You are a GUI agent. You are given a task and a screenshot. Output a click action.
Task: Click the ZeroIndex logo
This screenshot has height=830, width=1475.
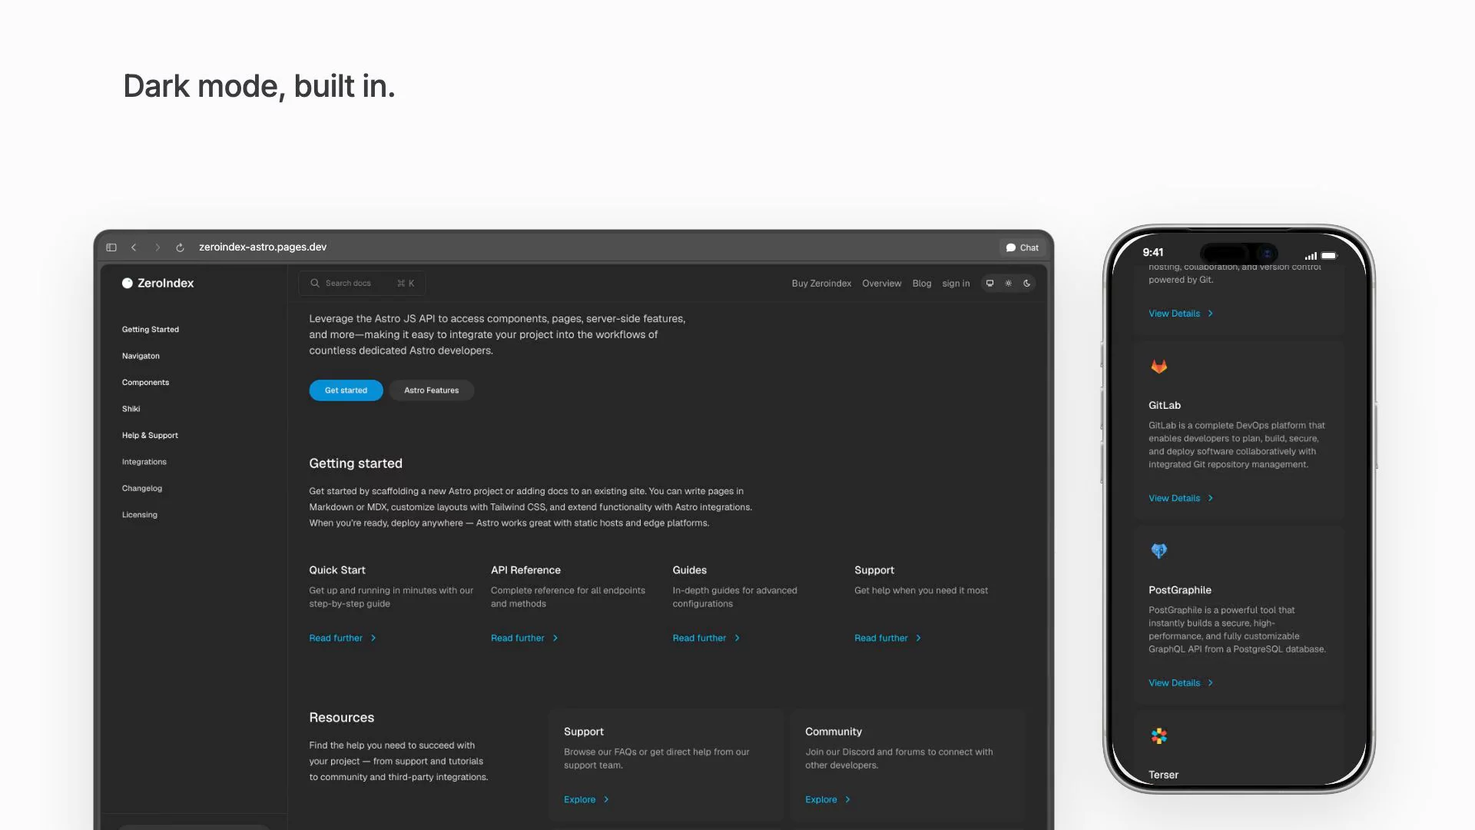tap(157, 283)
